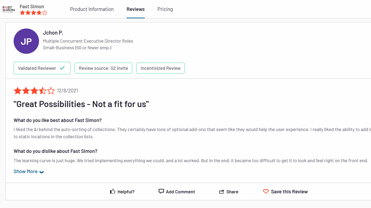Click the Fast Simon product name
This screenshot has height=208, width=371.
click(x=32, y=7)
